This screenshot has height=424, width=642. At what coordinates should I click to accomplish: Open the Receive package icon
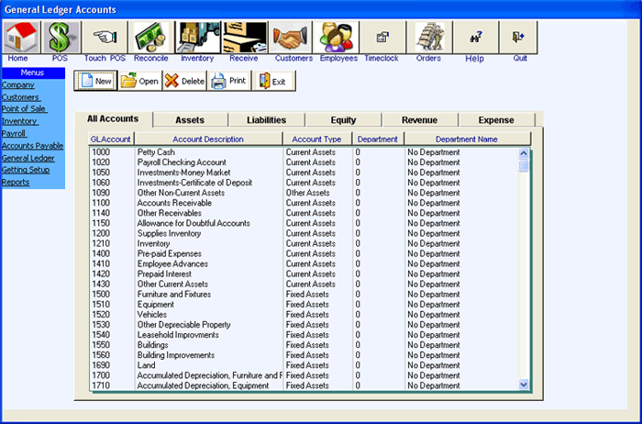[x=244, y=38]
